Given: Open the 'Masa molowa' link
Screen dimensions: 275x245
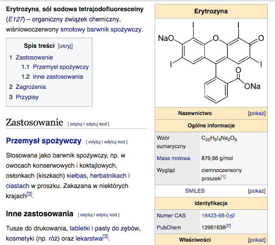Looking at the screenshot, I should pos(173,158).
